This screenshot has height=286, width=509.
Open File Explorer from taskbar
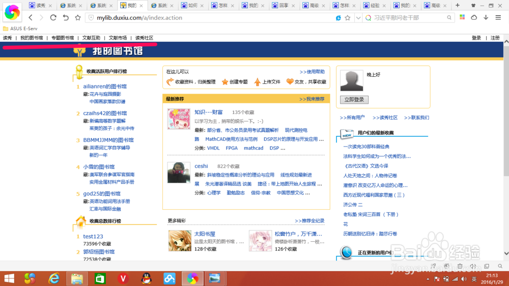(77, 278)
